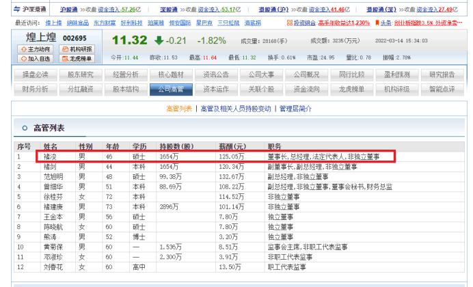Viewport: 473px width, 287px height.
Task: Click 监事会主席,非职工代表监事 position cell
Action: 308,247
